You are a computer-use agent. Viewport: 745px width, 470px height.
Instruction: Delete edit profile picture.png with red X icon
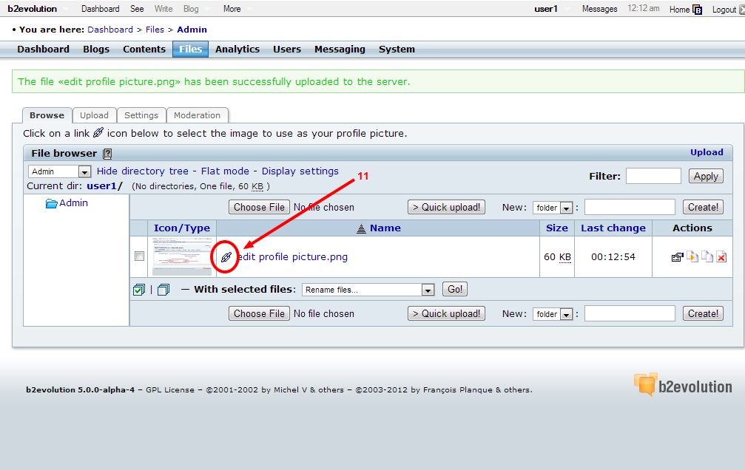click(721, 257)
